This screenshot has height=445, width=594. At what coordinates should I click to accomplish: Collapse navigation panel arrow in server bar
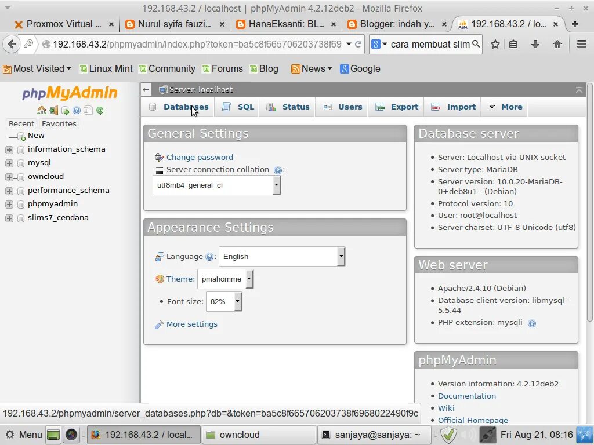[x=146, y=90]
